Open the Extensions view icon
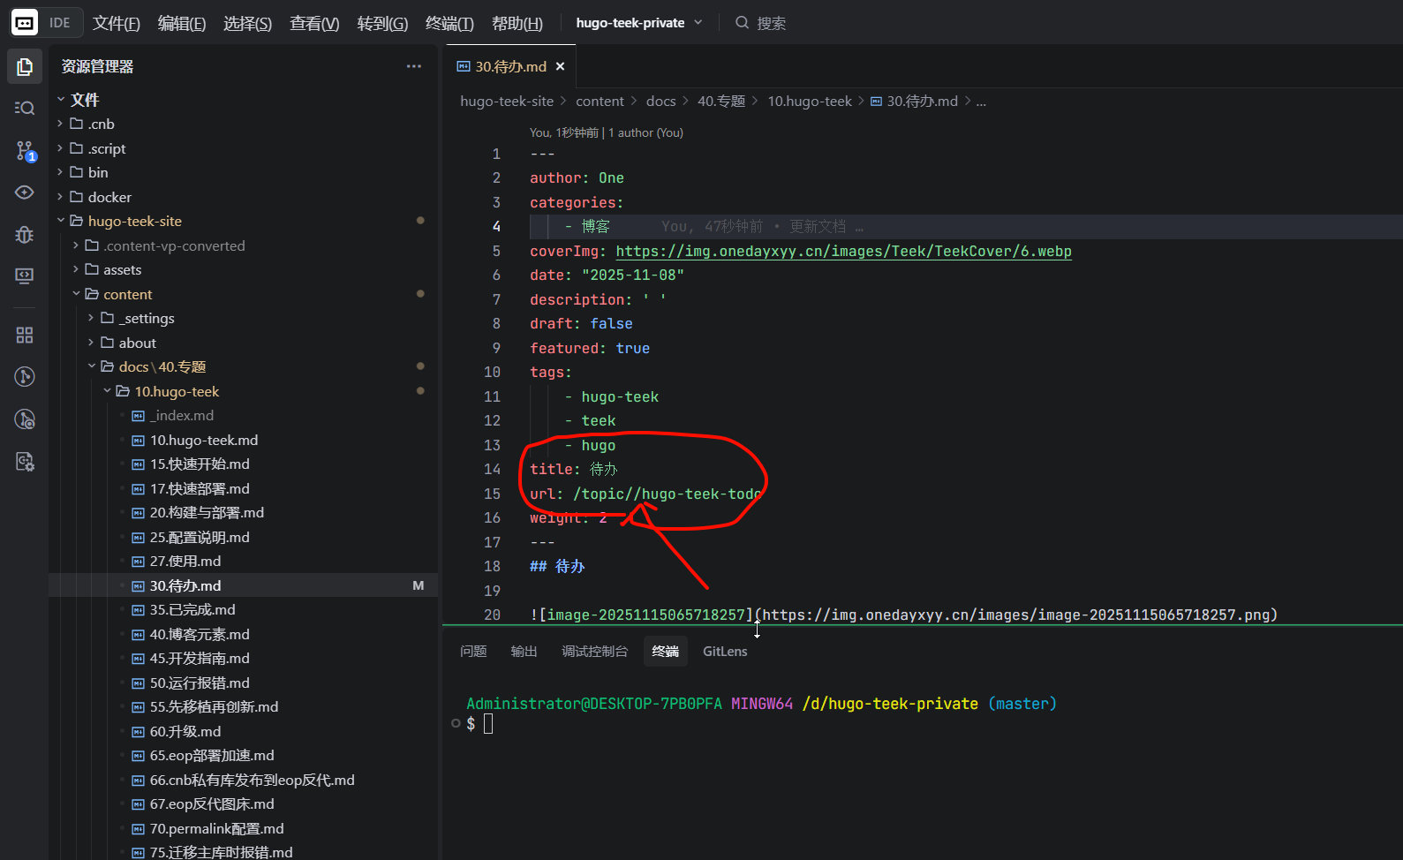Image resolution: width=1403 pixels, height=860 pixels. coord(25,335)
